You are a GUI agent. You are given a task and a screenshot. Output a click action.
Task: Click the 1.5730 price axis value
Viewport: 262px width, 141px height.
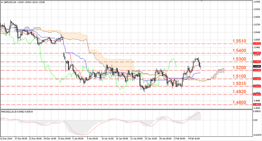coord(257,25)
